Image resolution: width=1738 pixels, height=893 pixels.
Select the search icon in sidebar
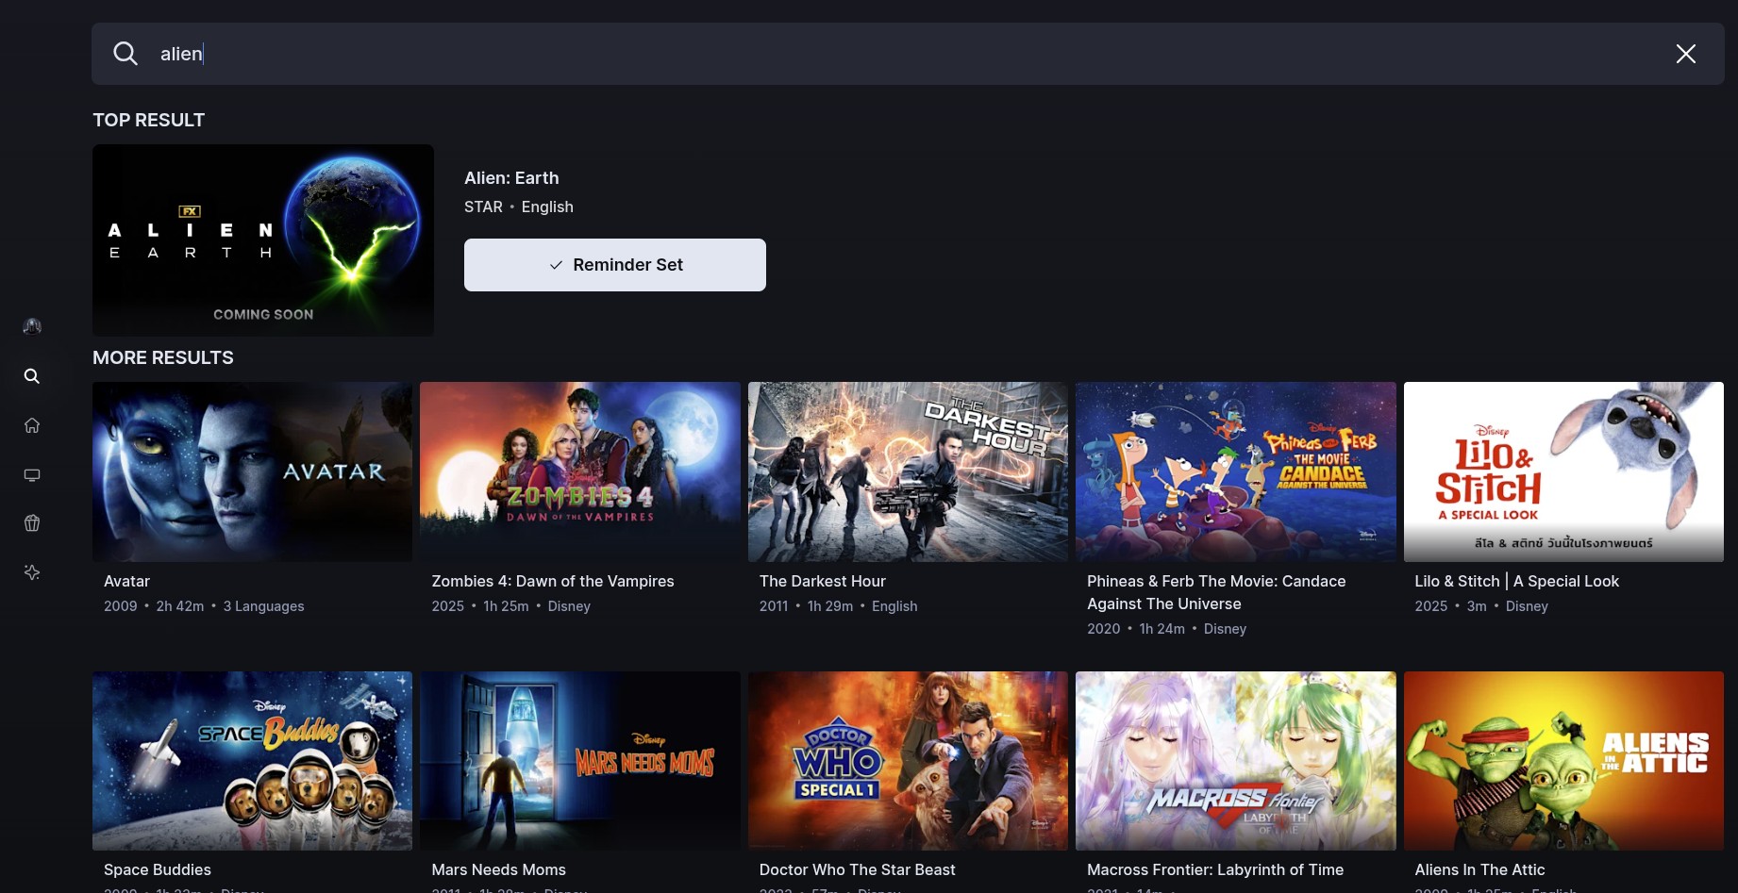pos(32,376)
